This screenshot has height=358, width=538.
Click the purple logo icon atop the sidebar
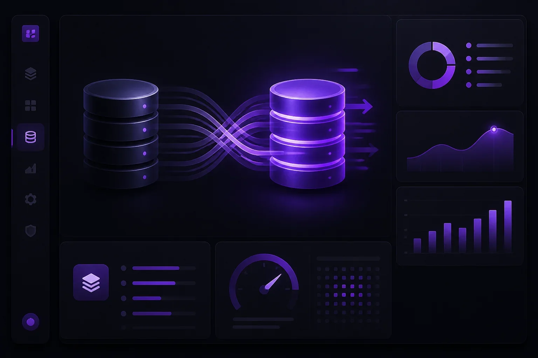click(x=30, y=34)
